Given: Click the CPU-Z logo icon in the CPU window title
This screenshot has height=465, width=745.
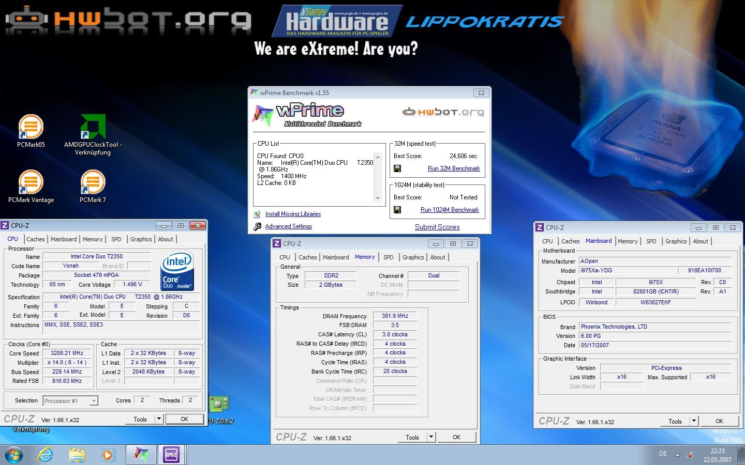Looking at the screenshot, I should [x=5, y=225].
